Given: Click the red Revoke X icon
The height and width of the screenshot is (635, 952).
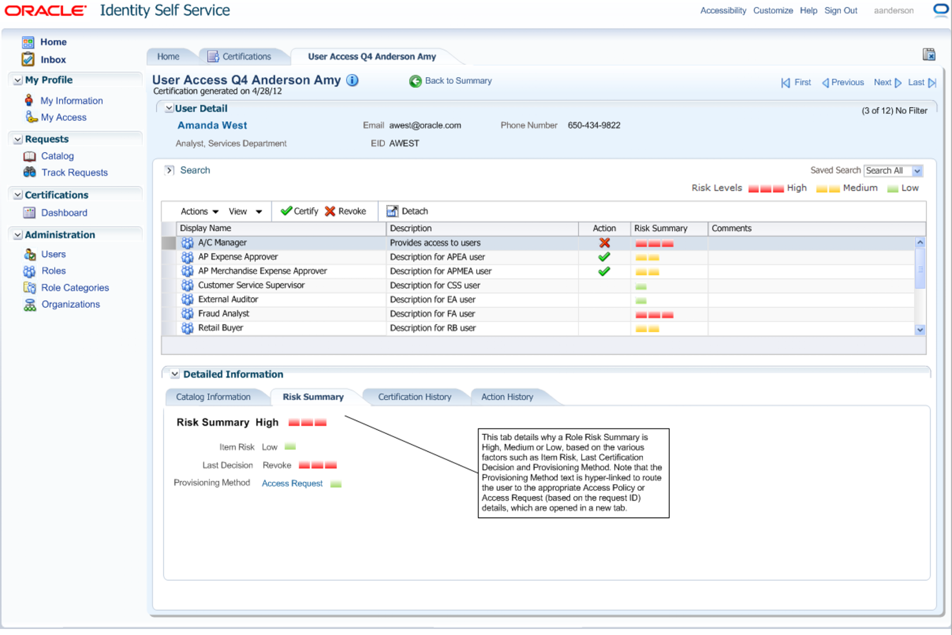Looking at the screenshot, I should point(330,211).
